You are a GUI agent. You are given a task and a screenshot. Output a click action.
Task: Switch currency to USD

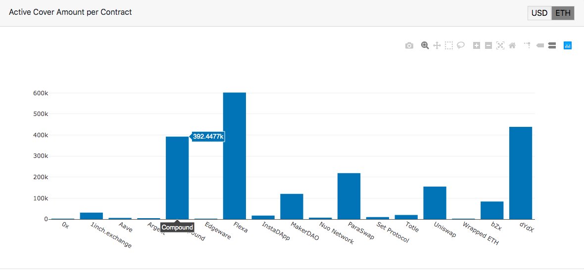(539, 13)
